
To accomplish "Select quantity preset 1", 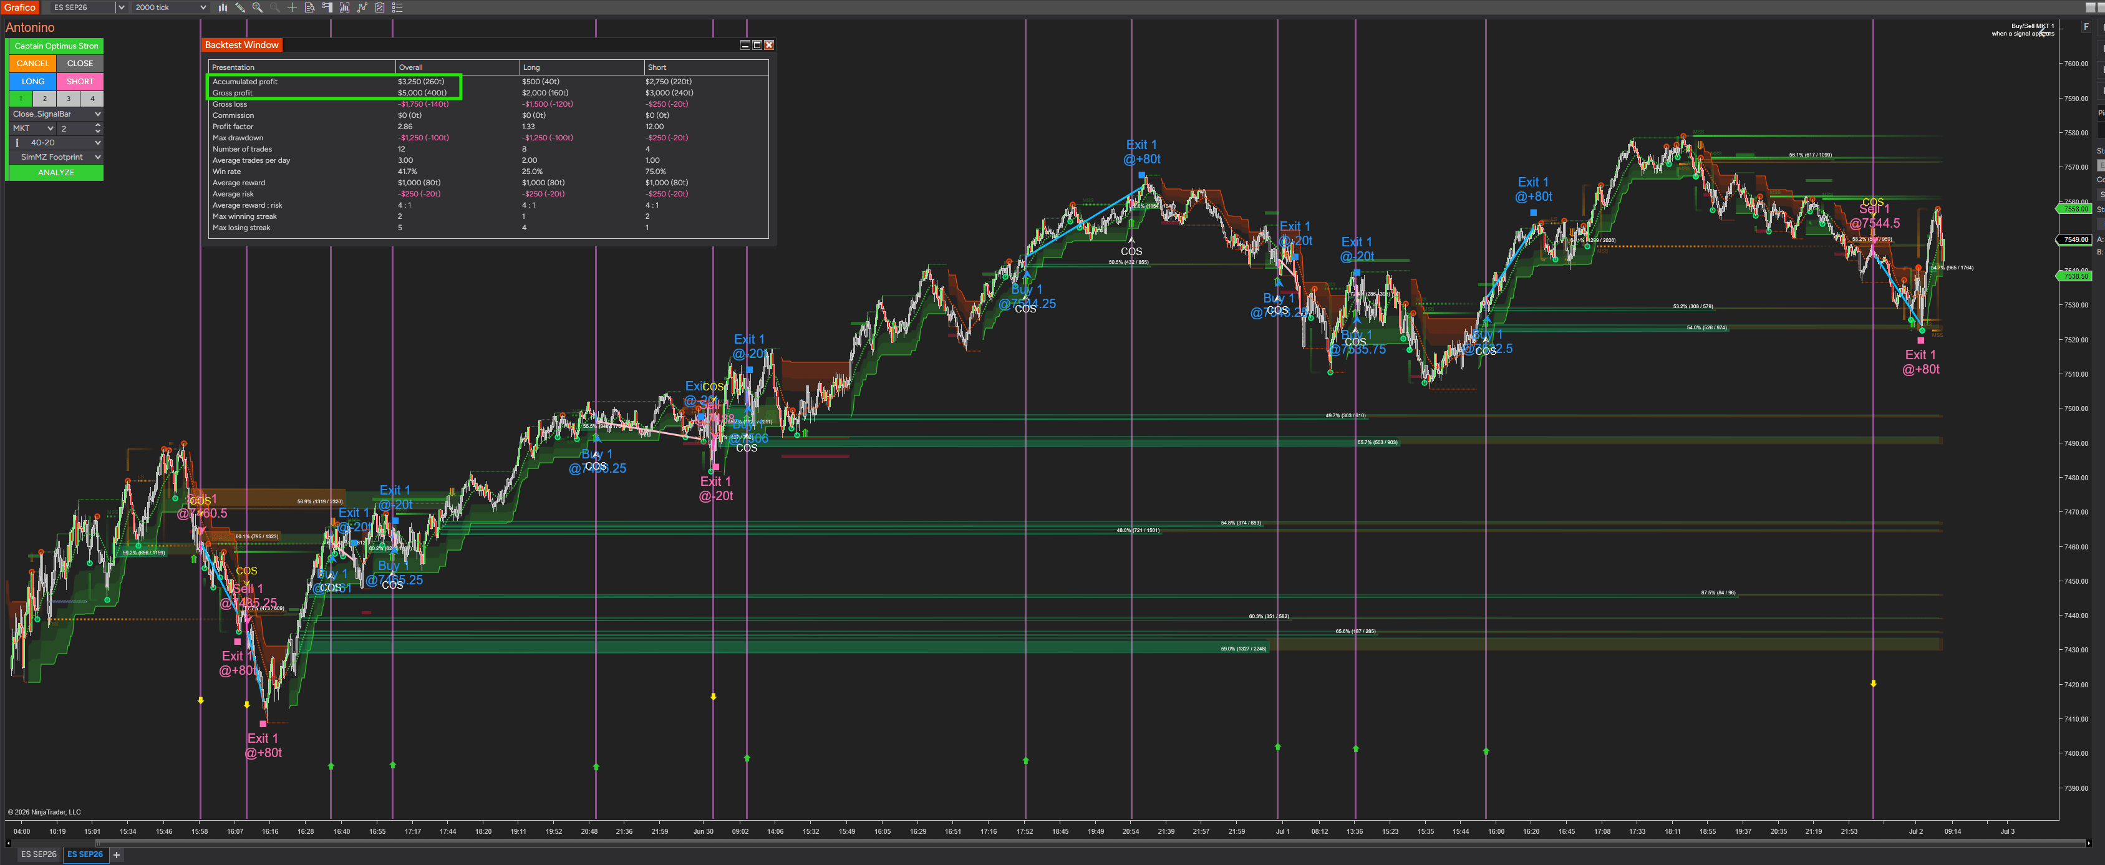I will tap(21, 98).
